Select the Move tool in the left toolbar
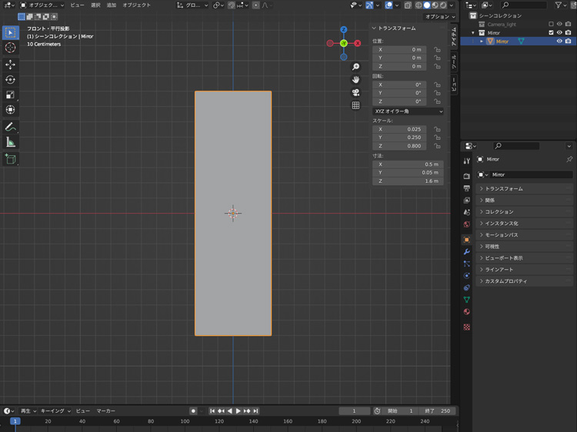Viewport: 577px width, 432px height. click(10, 65)
